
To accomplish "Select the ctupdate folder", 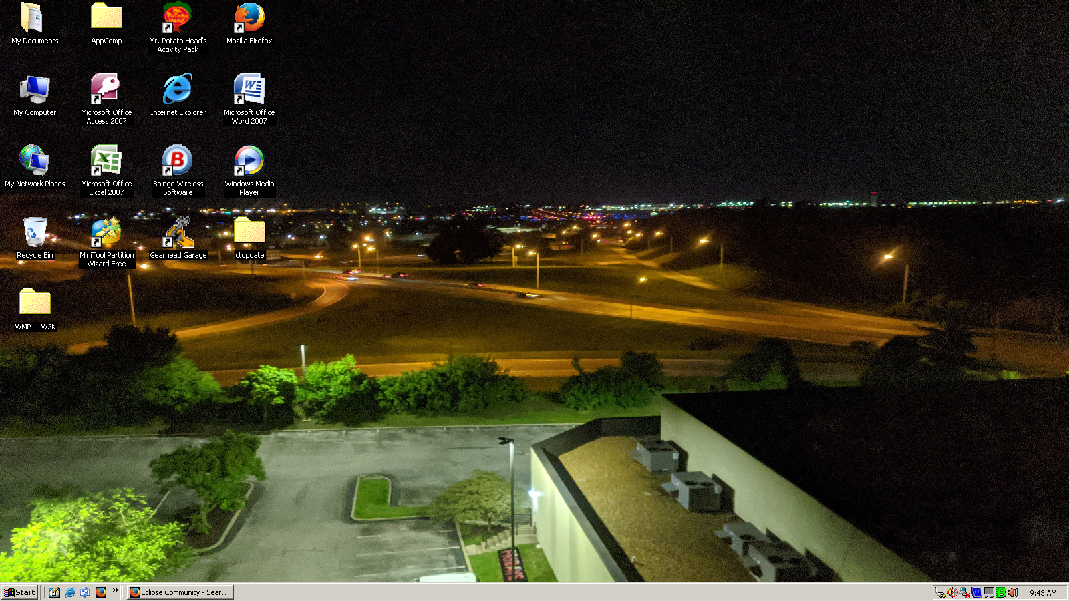I will pos(249,233).
